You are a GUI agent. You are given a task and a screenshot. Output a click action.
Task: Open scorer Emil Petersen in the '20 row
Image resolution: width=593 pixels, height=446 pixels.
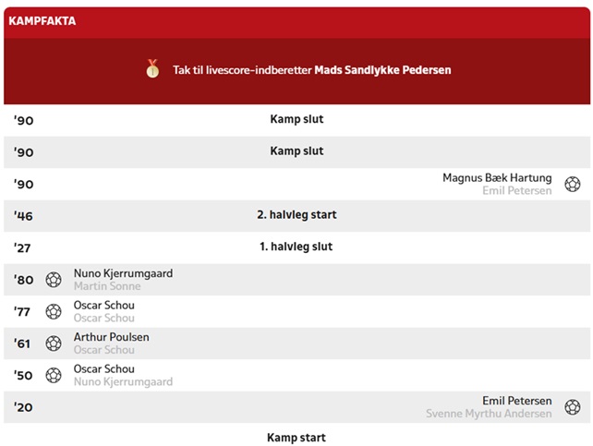(x=516, y=401)
